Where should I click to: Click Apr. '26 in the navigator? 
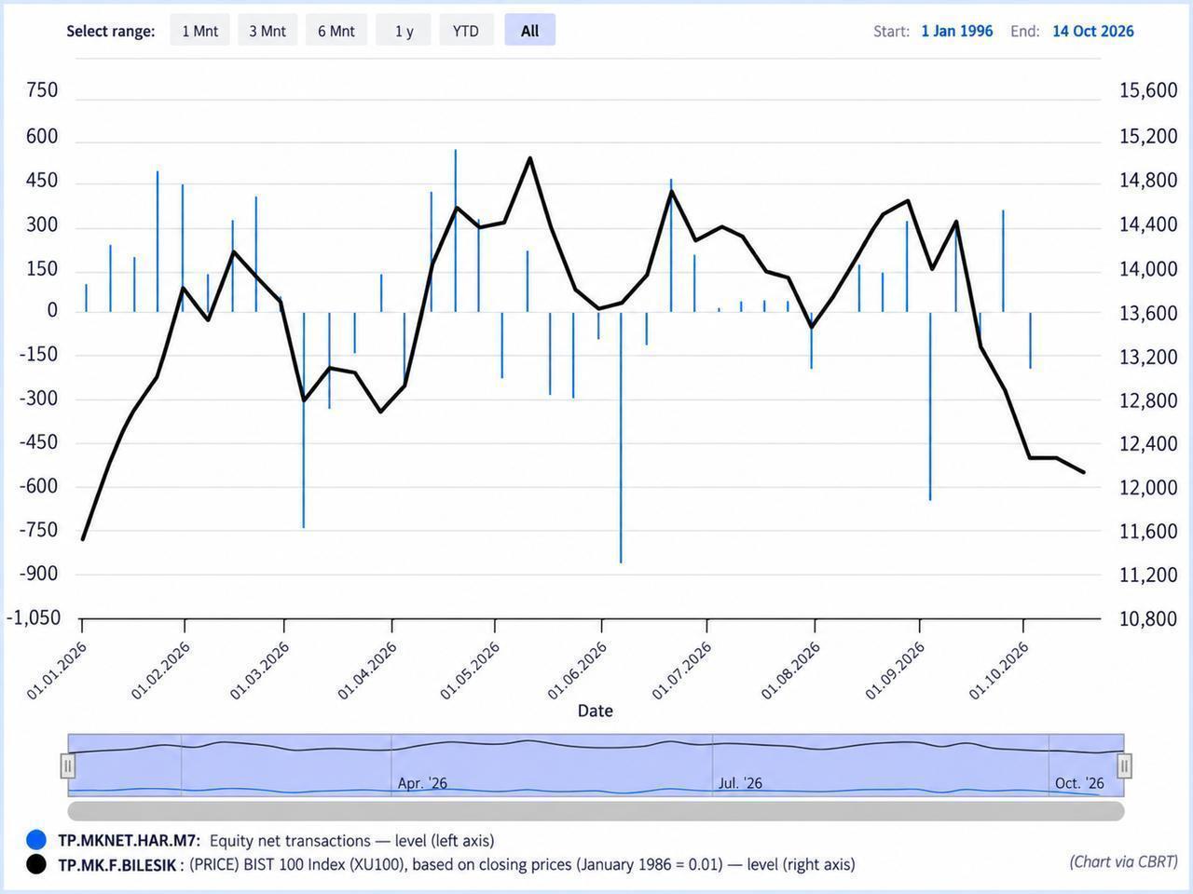click(422, 783)
